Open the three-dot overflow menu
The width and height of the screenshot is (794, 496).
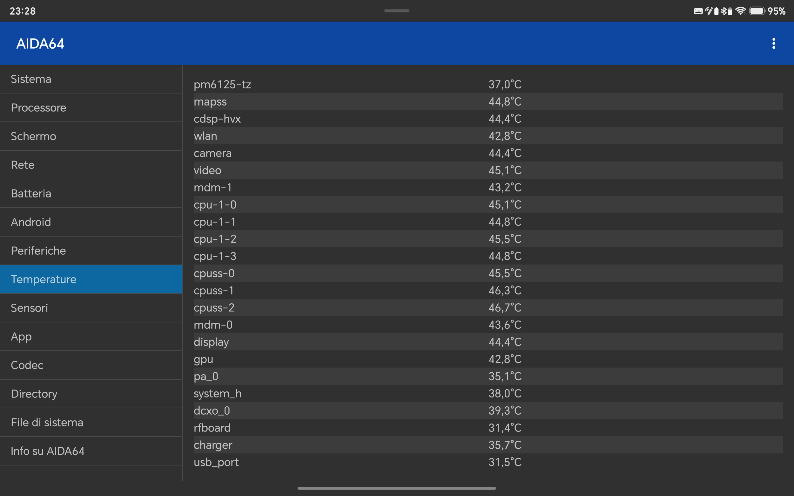pyautogui.click(x=774, y=43)
